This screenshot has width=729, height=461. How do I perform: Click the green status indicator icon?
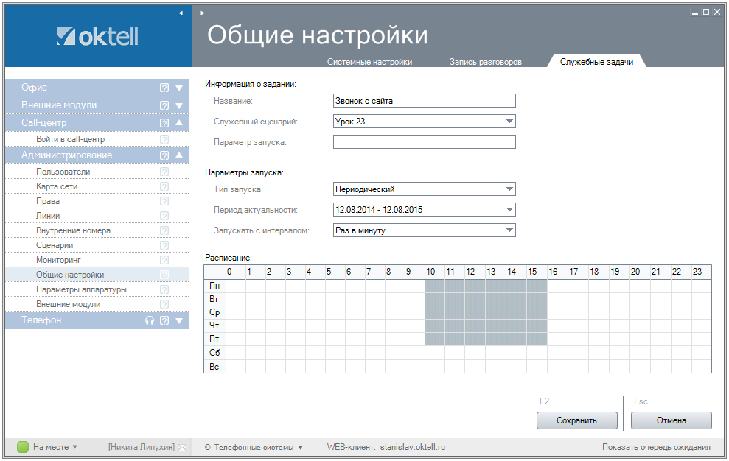pos(23,447)
